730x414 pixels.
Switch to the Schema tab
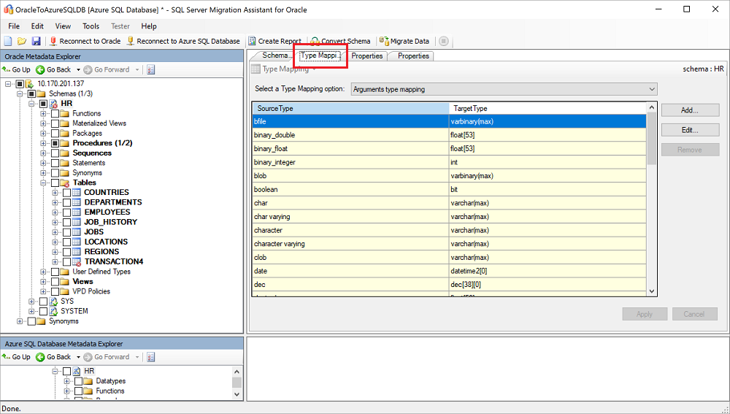[x=275, y=56]
